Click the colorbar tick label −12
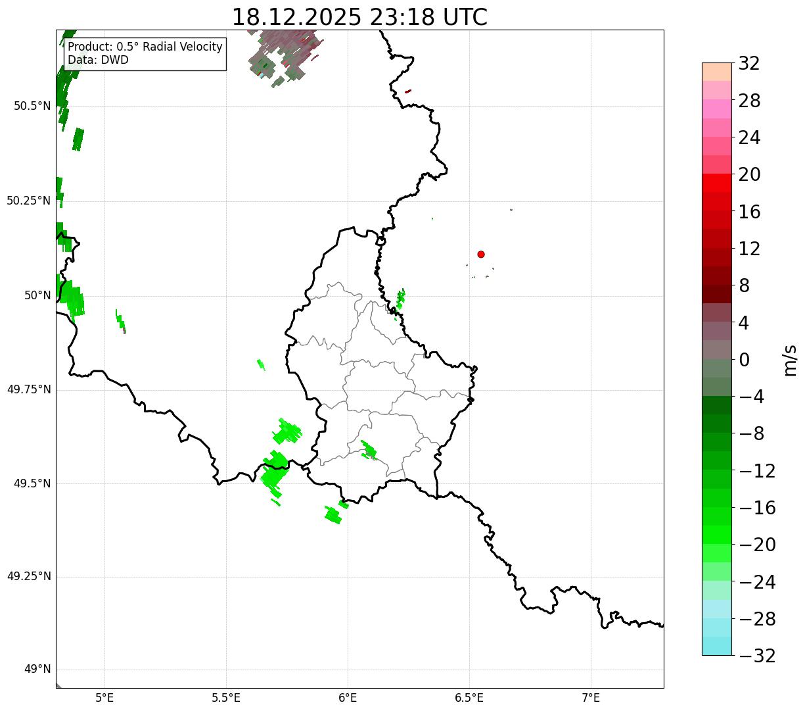 [x=757, y=471]
